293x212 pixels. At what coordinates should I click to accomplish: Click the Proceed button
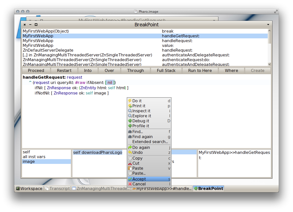tap(36, 71)
